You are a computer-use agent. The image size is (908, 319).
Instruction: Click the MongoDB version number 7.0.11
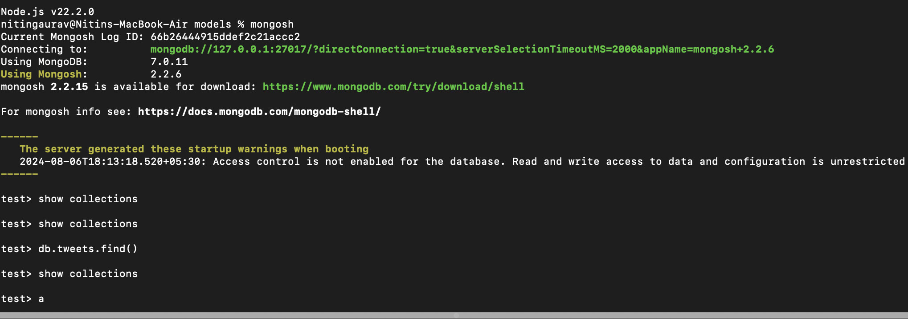point(169,61)
